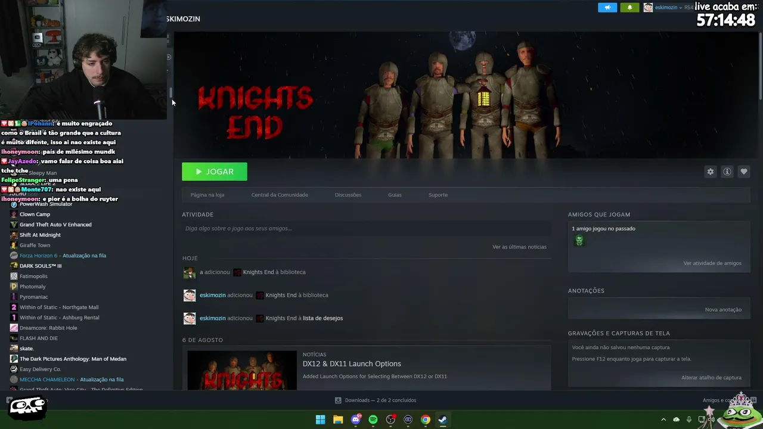The image size is (763, 429).
Task: Select Grand Theft Auto V Enhanced in library
Action: (x=55, y=225)
